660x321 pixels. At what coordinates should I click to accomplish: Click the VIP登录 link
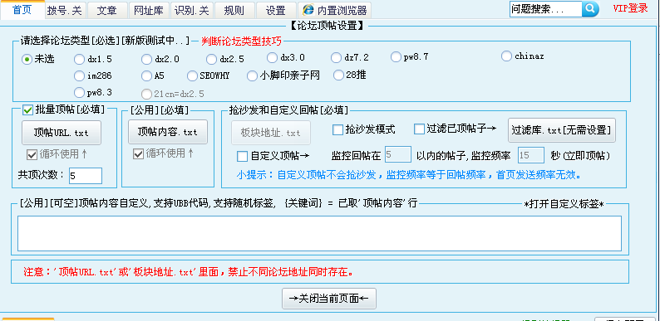pyautogui.click(x=630, y=8)
